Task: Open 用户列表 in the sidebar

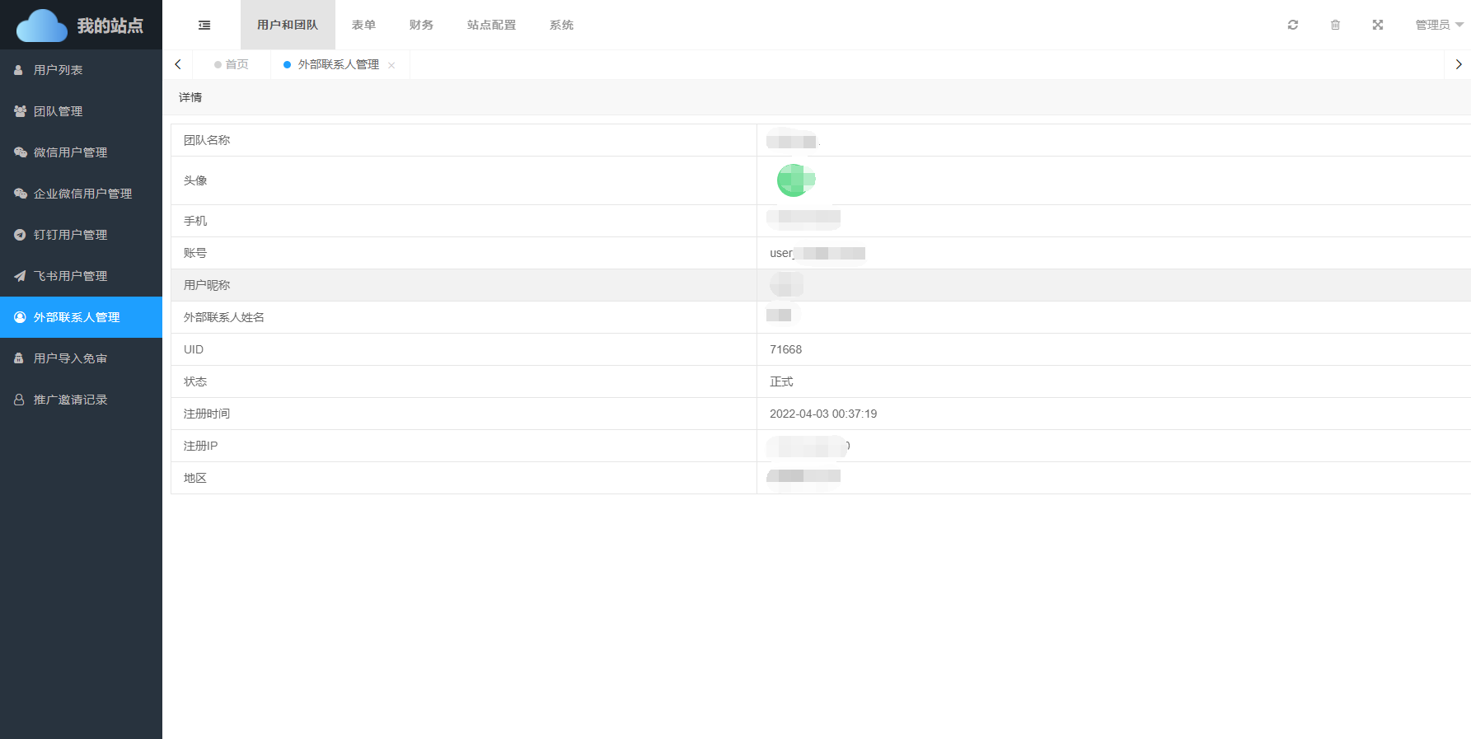Action: (x=58, y=70)
